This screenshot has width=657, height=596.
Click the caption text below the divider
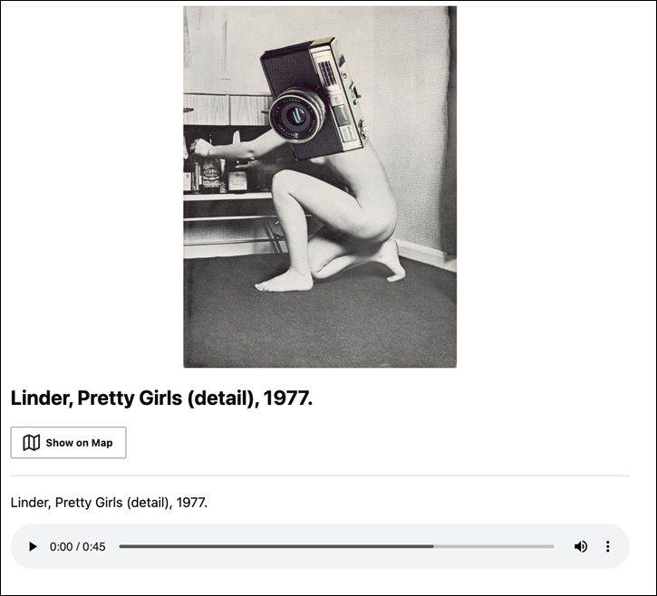(109, 502)
